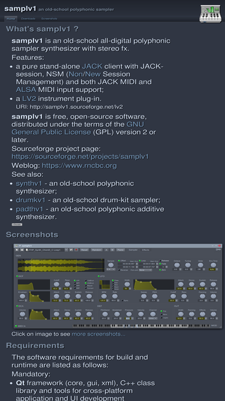225x401 pixels.
Task: Visit the ALSA link
Action: (26, 90)
